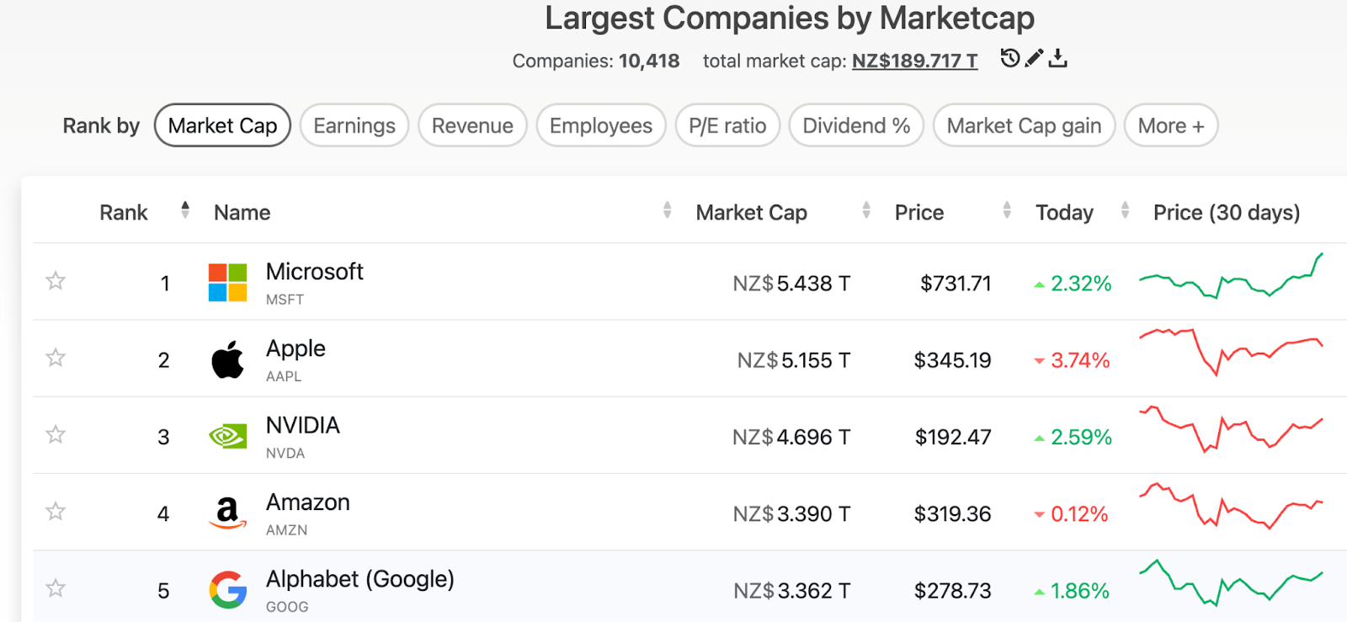1347x622 pixels.
Task: Select the Market Cap rank tab
Action: [x=222, y=125]
